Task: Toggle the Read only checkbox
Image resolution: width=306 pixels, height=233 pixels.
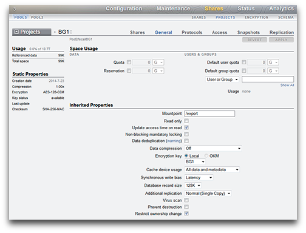Action: click(x=186, y=121)
